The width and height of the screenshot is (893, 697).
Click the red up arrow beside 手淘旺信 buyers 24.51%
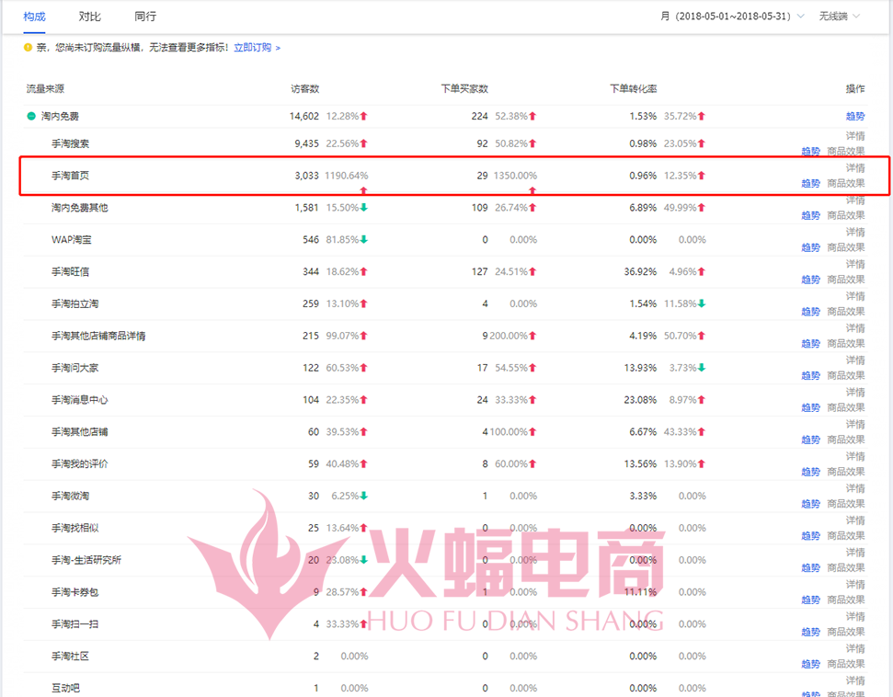pyautogui.click(x=532, y=272)
